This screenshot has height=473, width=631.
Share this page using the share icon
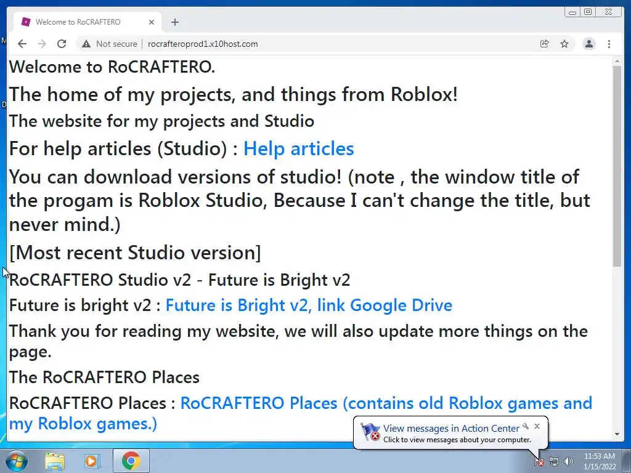[x=545, y=44]
